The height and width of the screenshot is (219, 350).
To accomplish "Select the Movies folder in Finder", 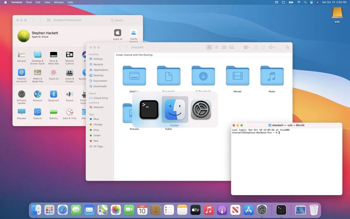I will (x=237, y=76).
